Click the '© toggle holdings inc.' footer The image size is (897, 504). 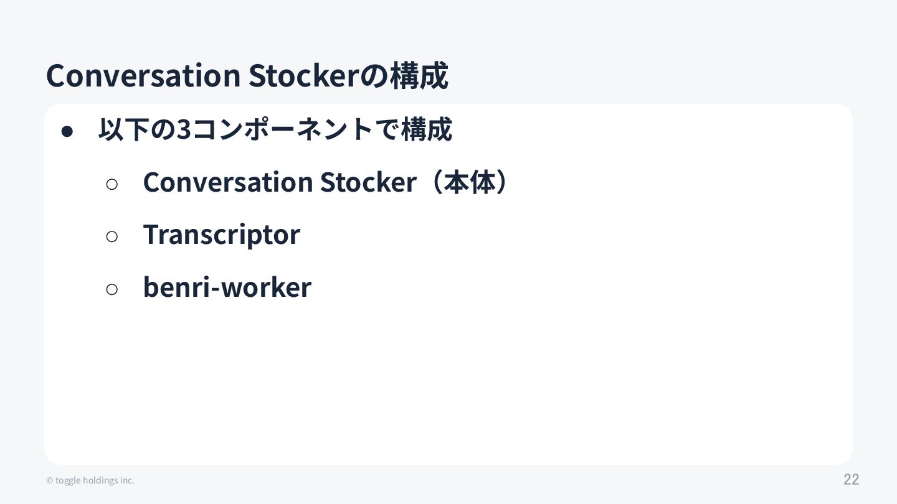coord(90,480)
